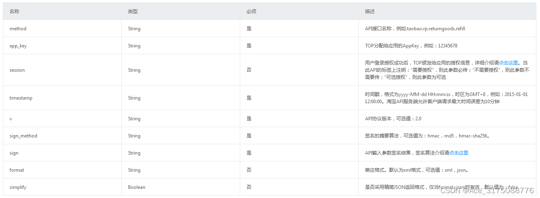Click the Boolean type cell for simplify
Image resolution: width=540 pixels, height=198 pixels.
click(137, 187)
